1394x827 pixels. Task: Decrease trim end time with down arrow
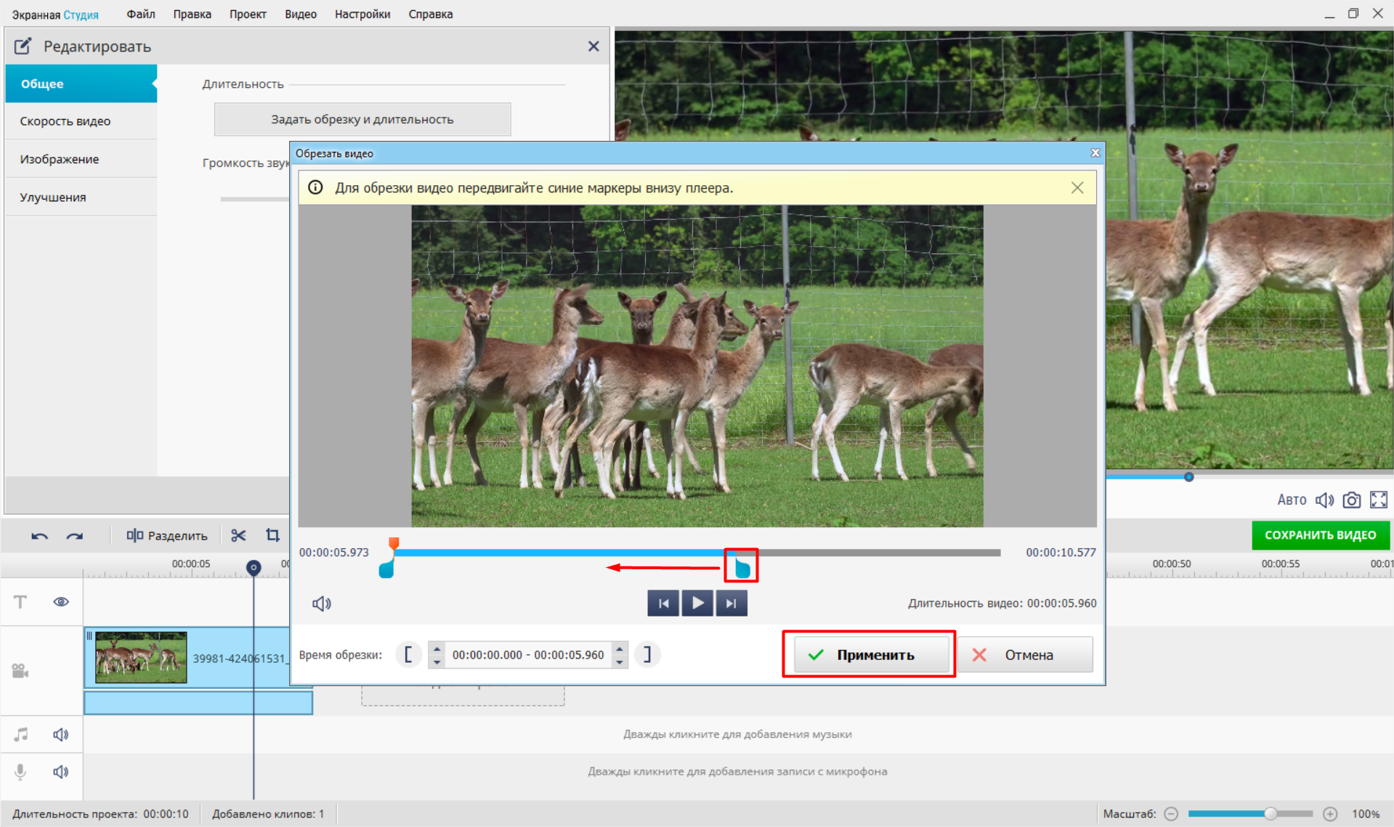click(620, 661)
